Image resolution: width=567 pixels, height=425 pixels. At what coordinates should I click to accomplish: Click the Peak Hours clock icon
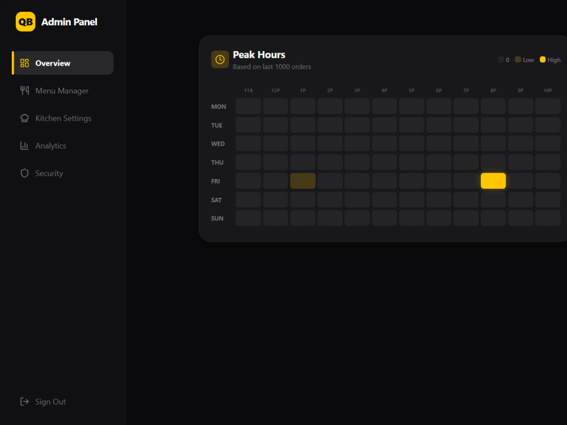(x=220, y=59)
